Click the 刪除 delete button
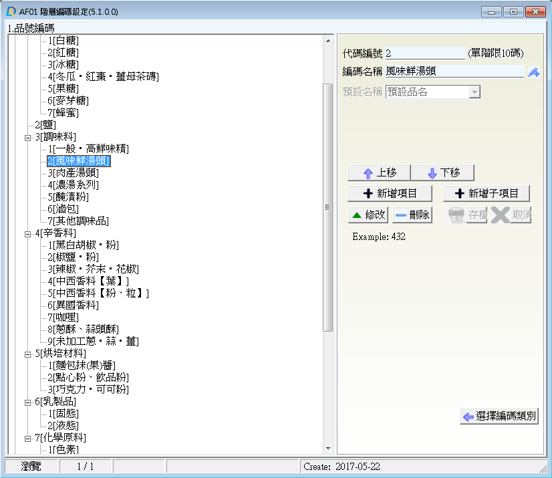Viewport: 552px width, 478px height. (x=412, y=215)
